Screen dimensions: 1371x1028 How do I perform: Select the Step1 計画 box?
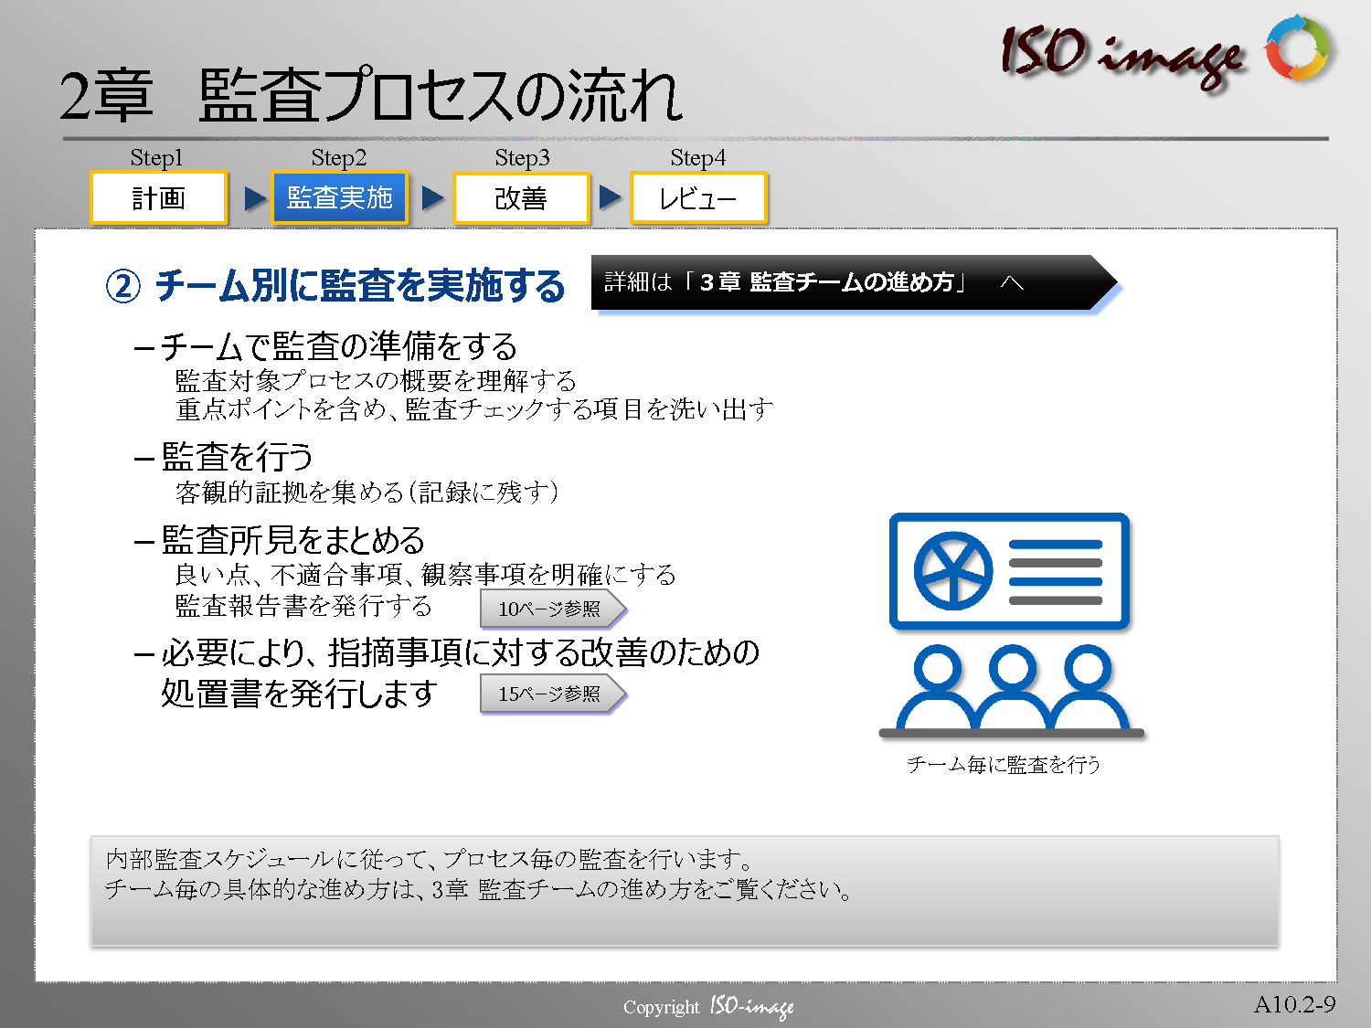[x=158, y=198]
